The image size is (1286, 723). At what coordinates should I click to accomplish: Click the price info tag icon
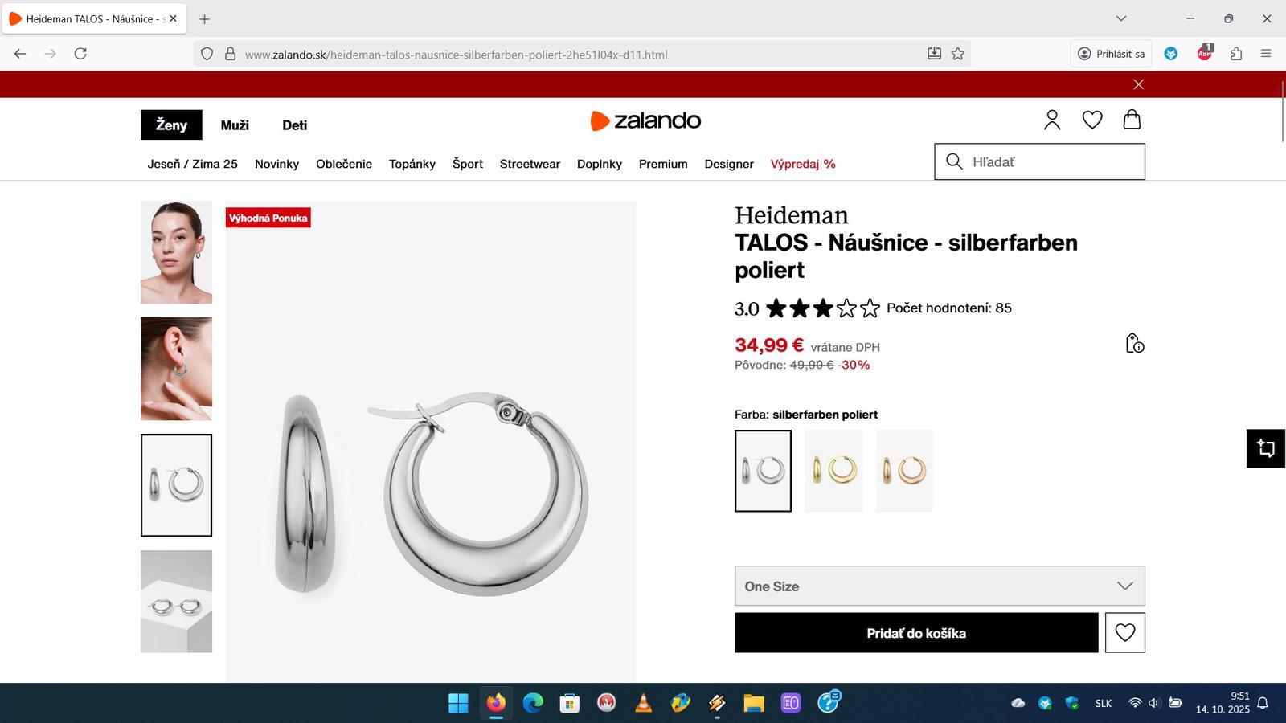tap(1134, 343)
